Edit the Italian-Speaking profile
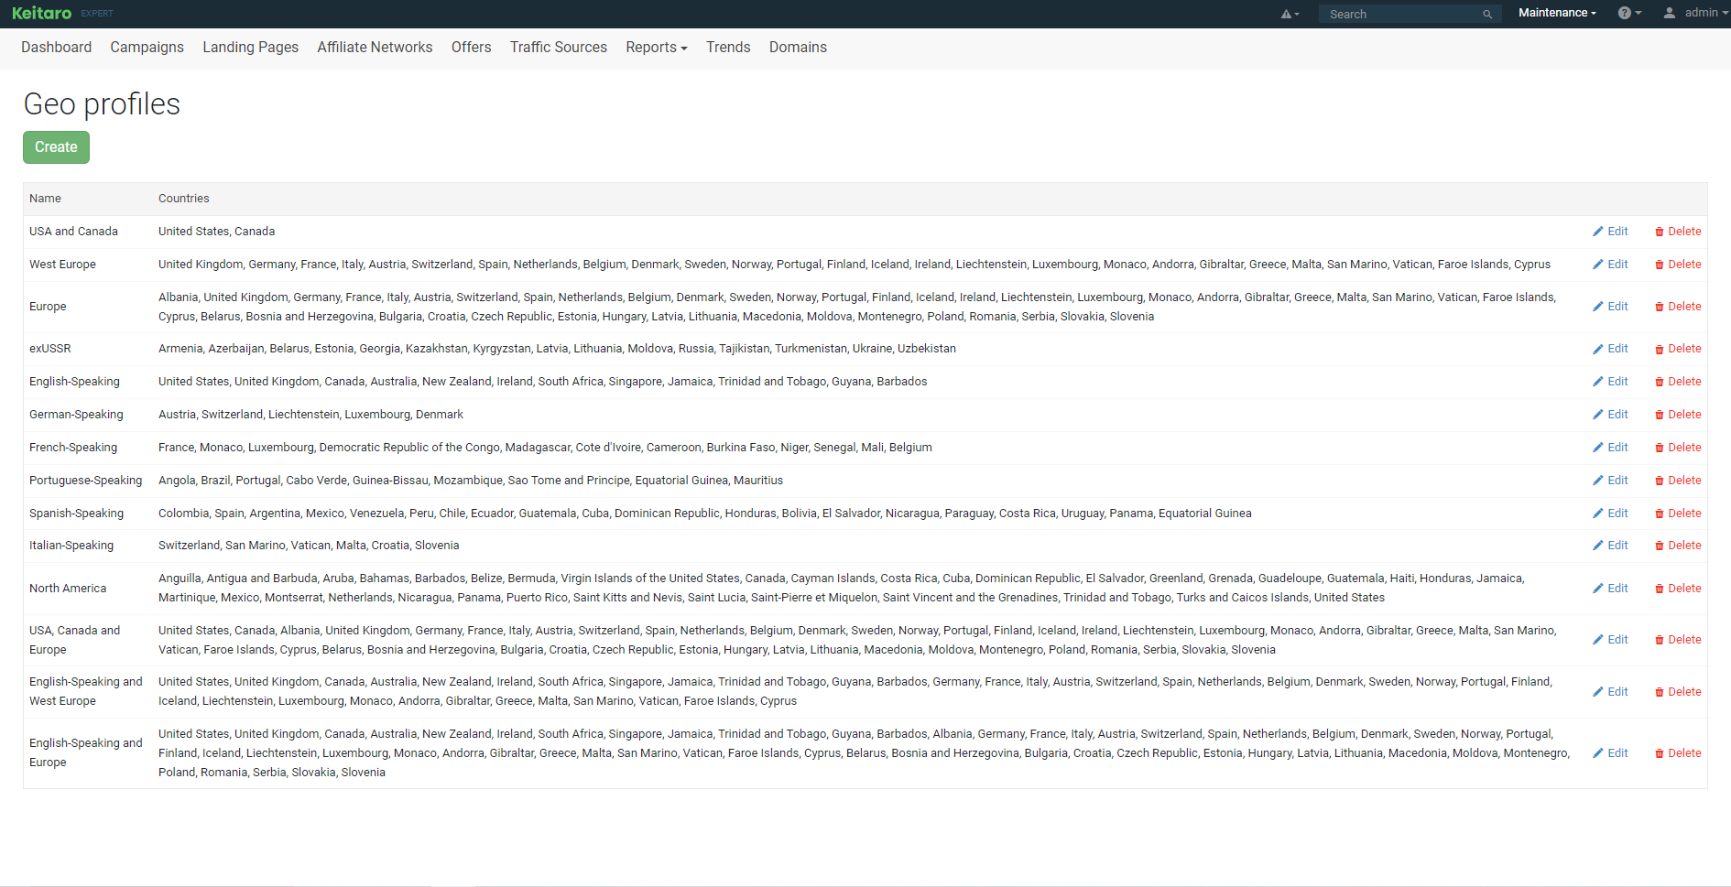The image size is (1731, 887). point(1610,546)
